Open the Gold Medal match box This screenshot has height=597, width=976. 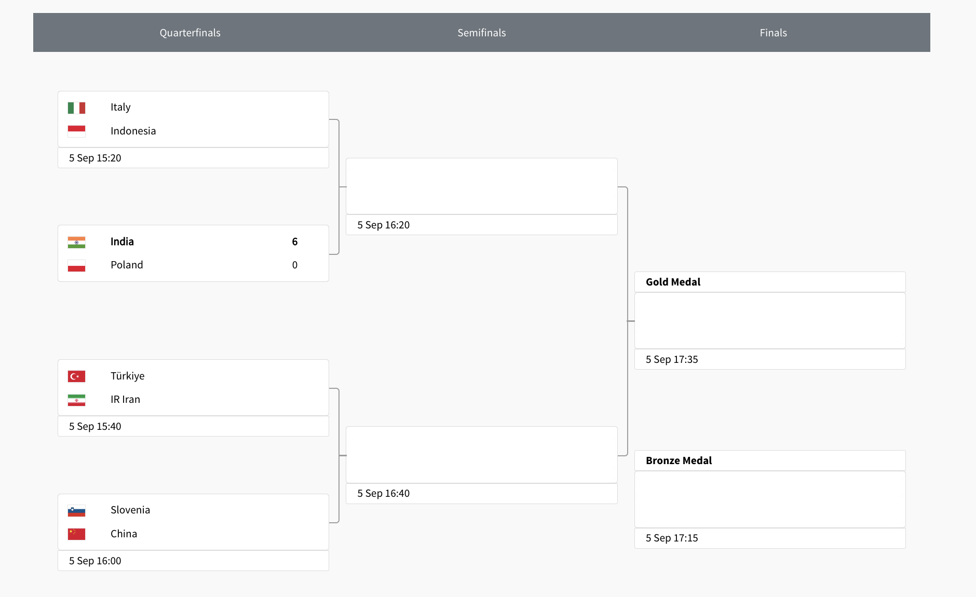pyautogui.click(x=770, y=320)
